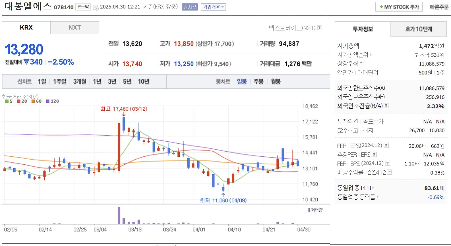451x246 pixels.
Task: Select 일봉 daily candle chart
Action: [242, 82]
